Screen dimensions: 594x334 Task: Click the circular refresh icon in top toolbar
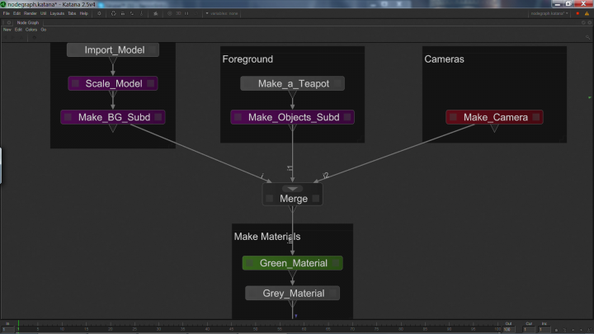tap(112, 14)
